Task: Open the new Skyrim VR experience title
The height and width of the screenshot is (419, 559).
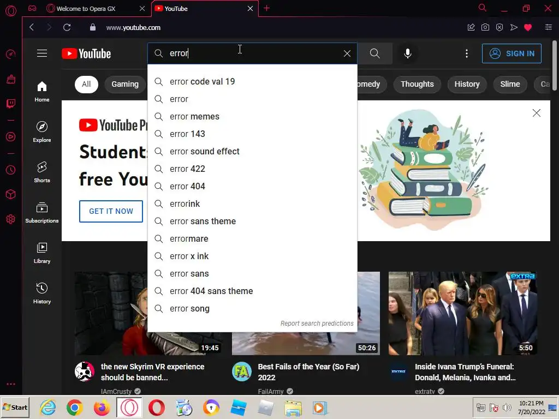Action: [153, 372]
